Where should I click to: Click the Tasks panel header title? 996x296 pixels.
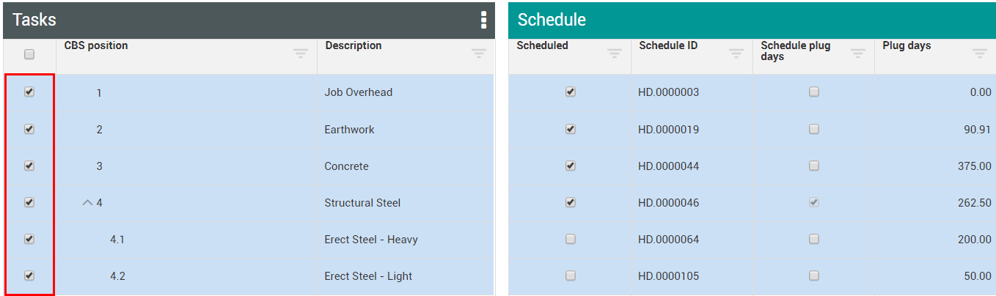click(x=34, y=20)
